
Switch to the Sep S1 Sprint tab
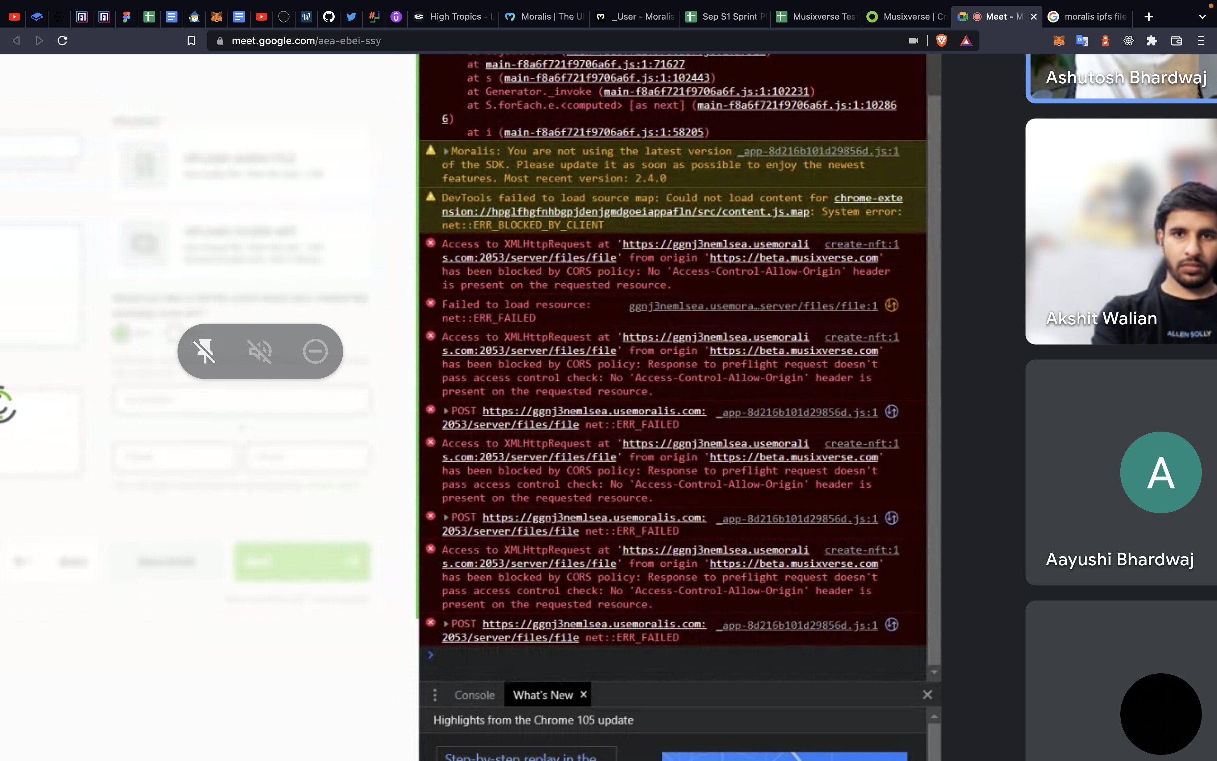click(x=726, y=17)
